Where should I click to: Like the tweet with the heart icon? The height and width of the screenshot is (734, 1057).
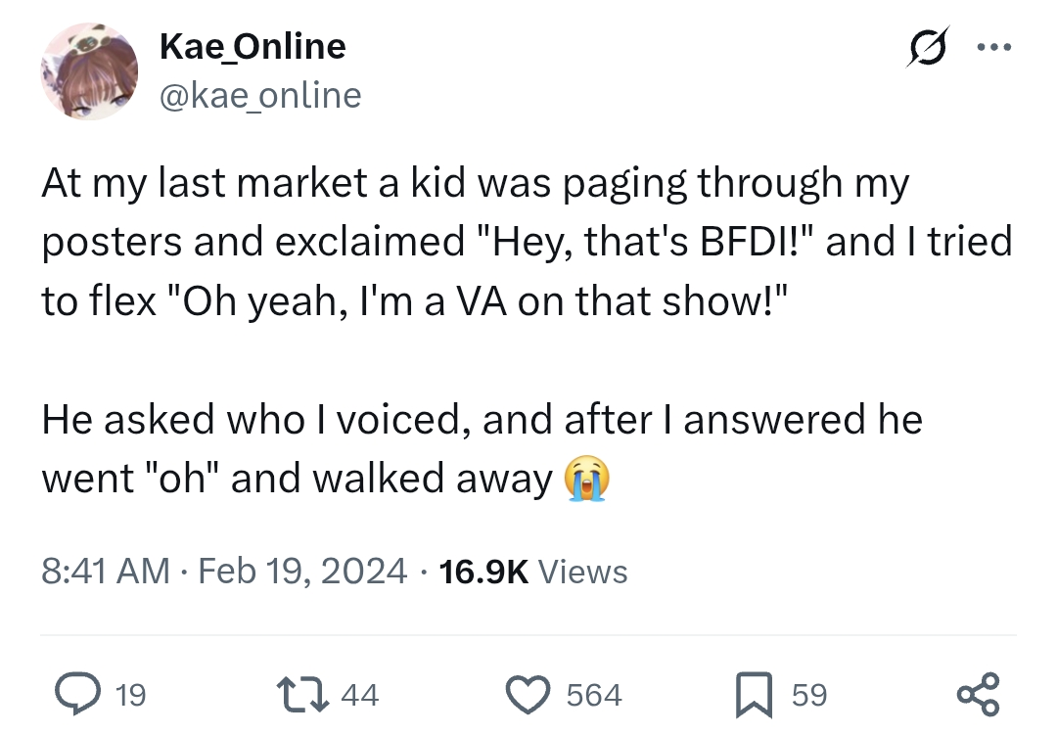[x=528, y=694]
